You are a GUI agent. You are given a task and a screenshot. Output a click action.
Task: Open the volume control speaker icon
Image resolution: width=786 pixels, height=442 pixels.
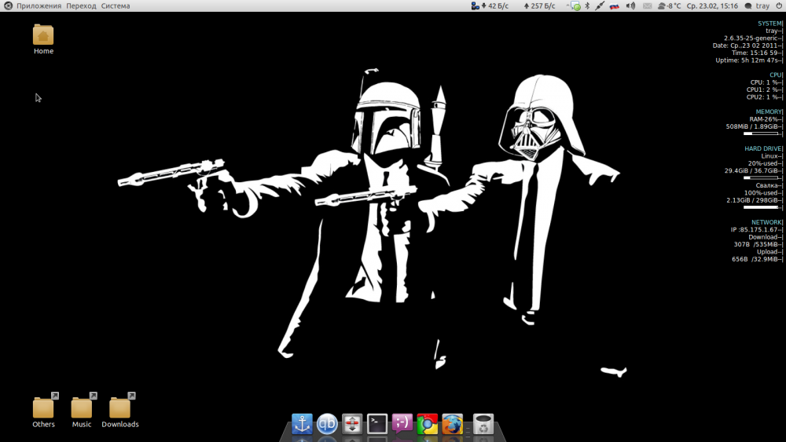click(x=630, y=6)
